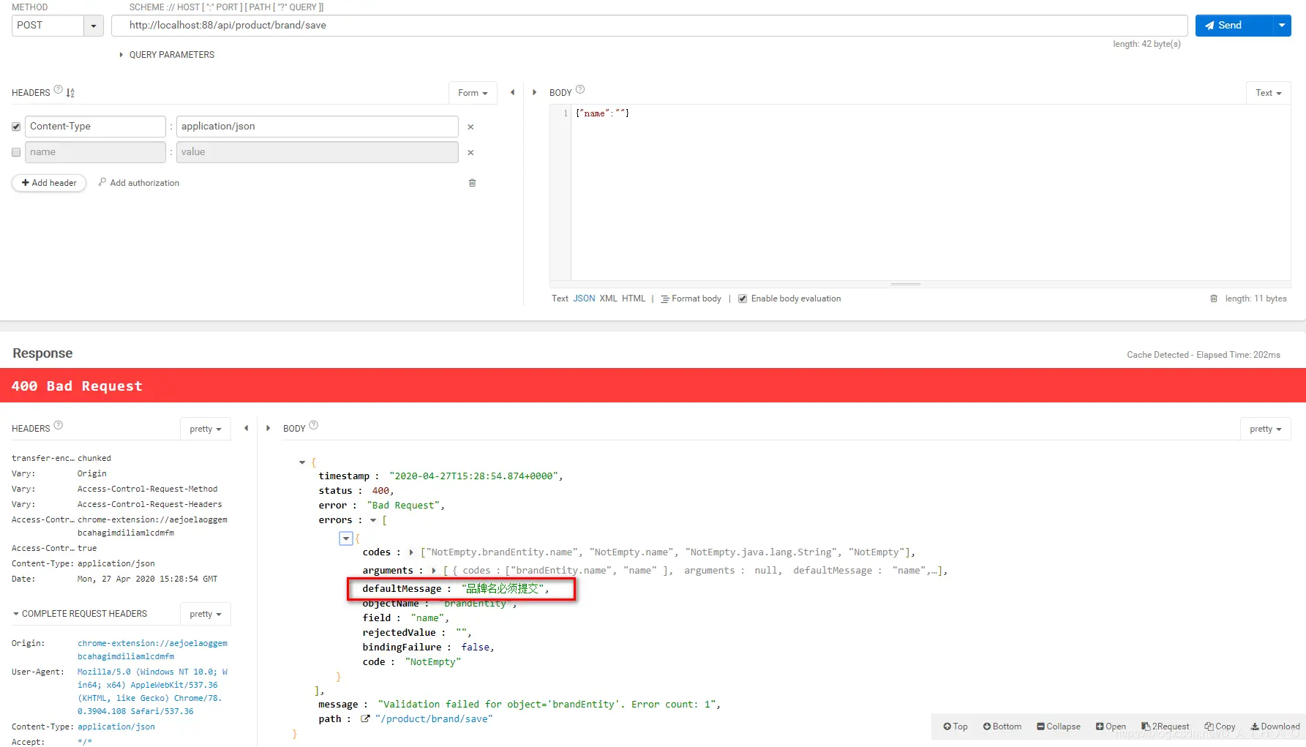Click Format body
The width and height of the screenshot is (1306, 747).
(x=691, y=299)
